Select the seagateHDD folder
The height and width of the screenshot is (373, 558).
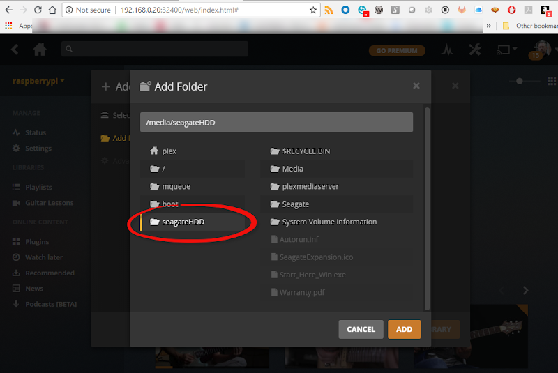pyautogui.click(x=193, y=222)
